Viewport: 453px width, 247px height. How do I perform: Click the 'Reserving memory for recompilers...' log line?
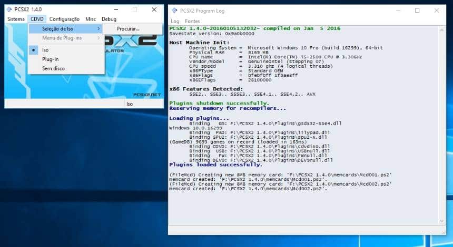(228, 108)
